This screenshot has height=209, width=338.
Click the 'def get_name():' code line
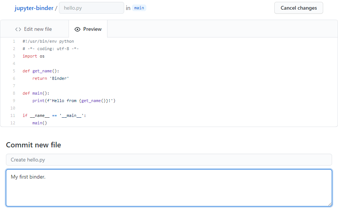[x=41, y=71]
